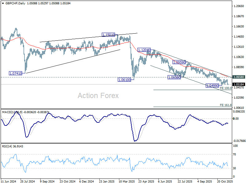Click the 1.20650 level on price scale
246x185 pixels.
239,6
